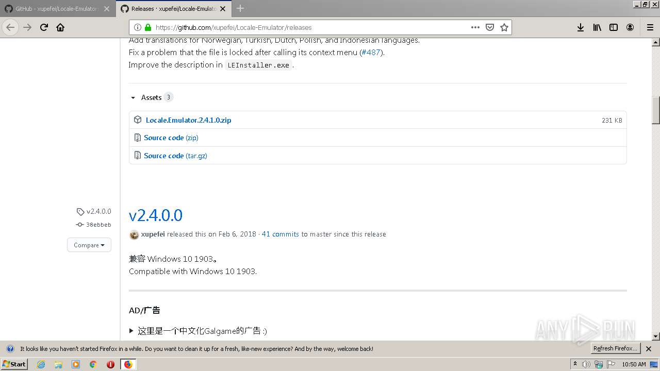Image resolution: width=660 pixels, height=371 pixels.
Task: Open the Firefox Account menu
Action: pos(630,27)
